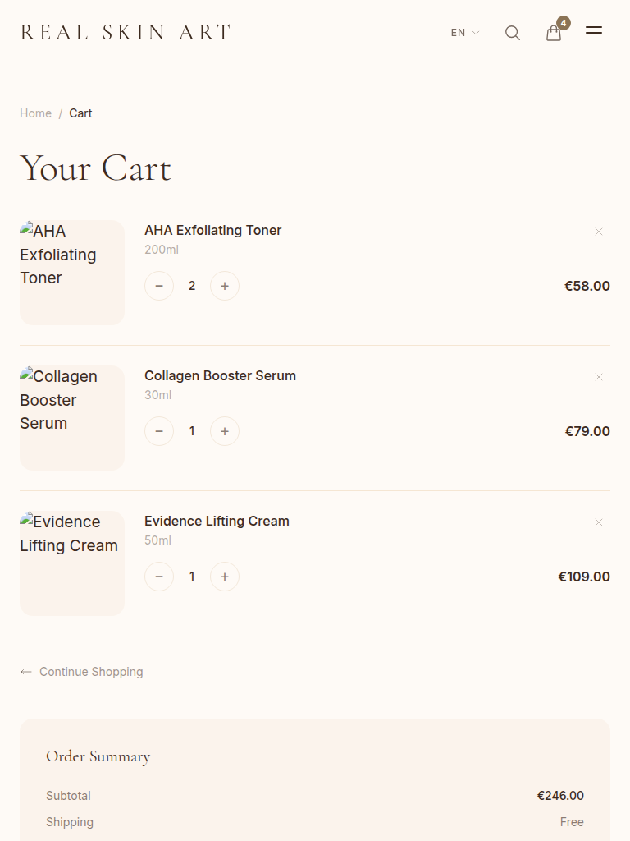
Task: Decrease Evidence Lifting Cream quantity
Action: pyautogui.click(x=159, y=577)
